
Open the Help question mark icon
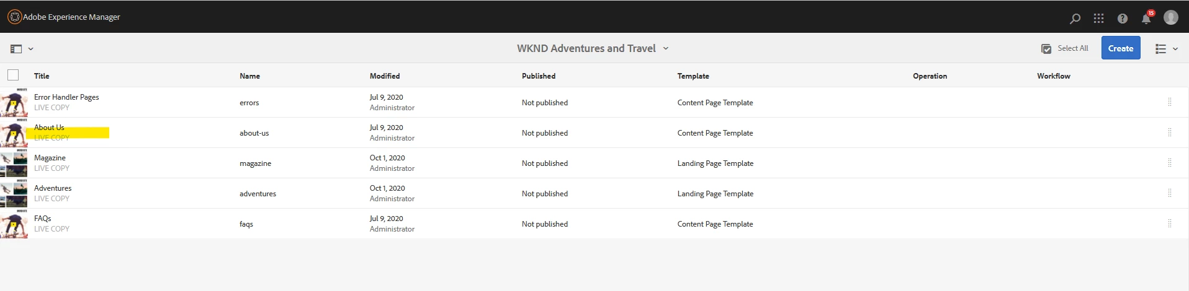1122,19
